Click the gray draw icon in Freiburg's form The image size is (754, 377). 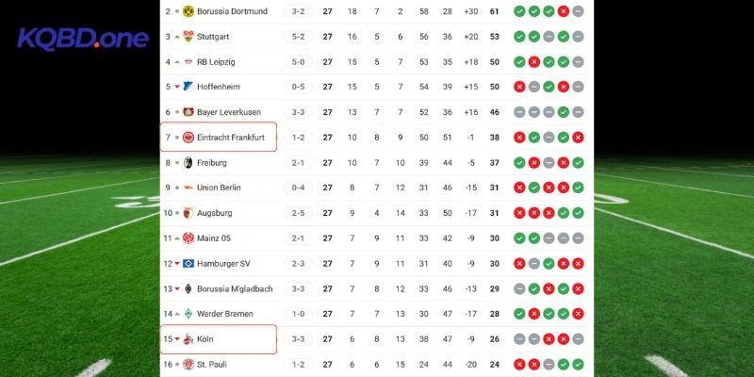pyautogui.click(x=549, y=163)
